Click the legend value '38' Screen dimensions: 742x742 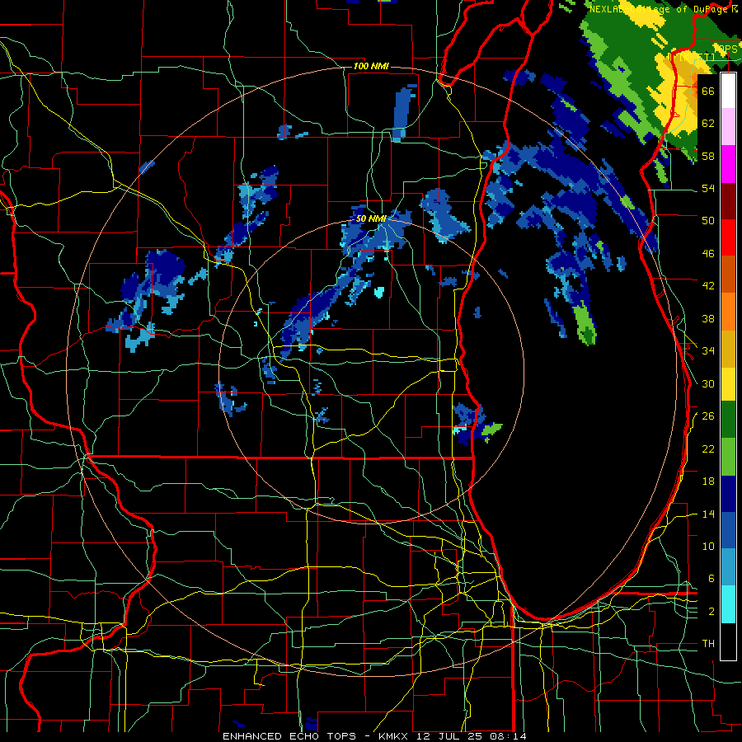pyautogui.click(x=708, y=318)
